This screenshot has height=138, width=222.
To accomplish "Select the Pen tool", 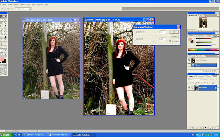I will pos(1,47).
